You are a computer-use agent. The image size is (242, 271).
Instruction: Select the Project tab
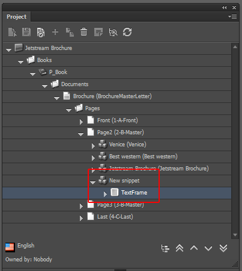(16, 17)
